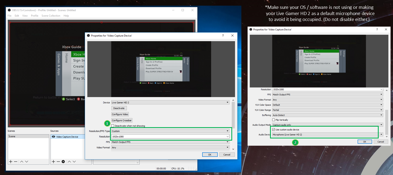
Task: Open the FPS dropdown in the center dialog
Action: click(170, 142)
